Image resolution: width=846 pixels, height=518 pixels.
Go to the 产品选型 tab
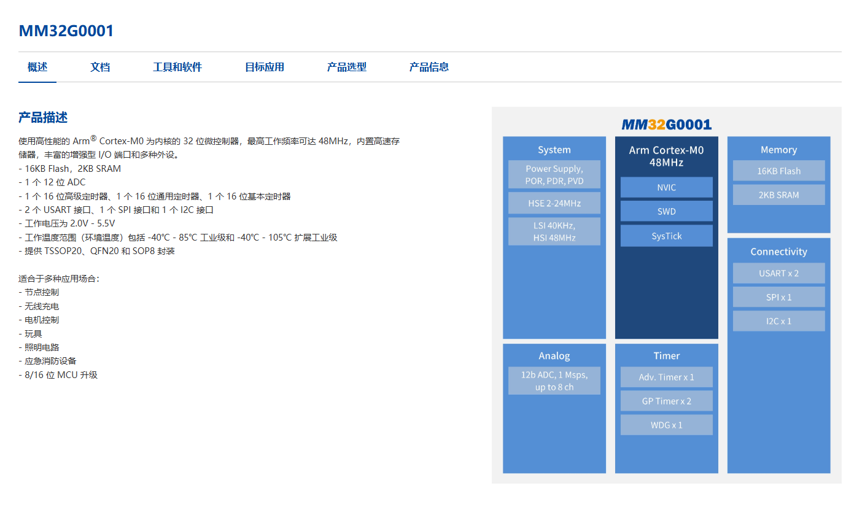coord(347,67)
